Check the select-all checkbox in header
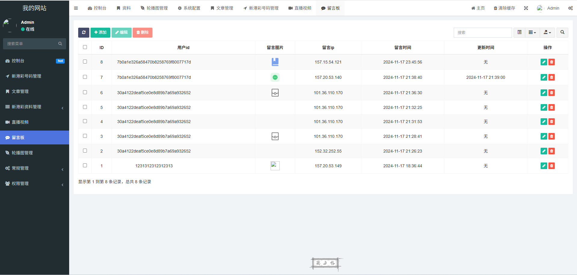577x275 pixels. [85, 47]
